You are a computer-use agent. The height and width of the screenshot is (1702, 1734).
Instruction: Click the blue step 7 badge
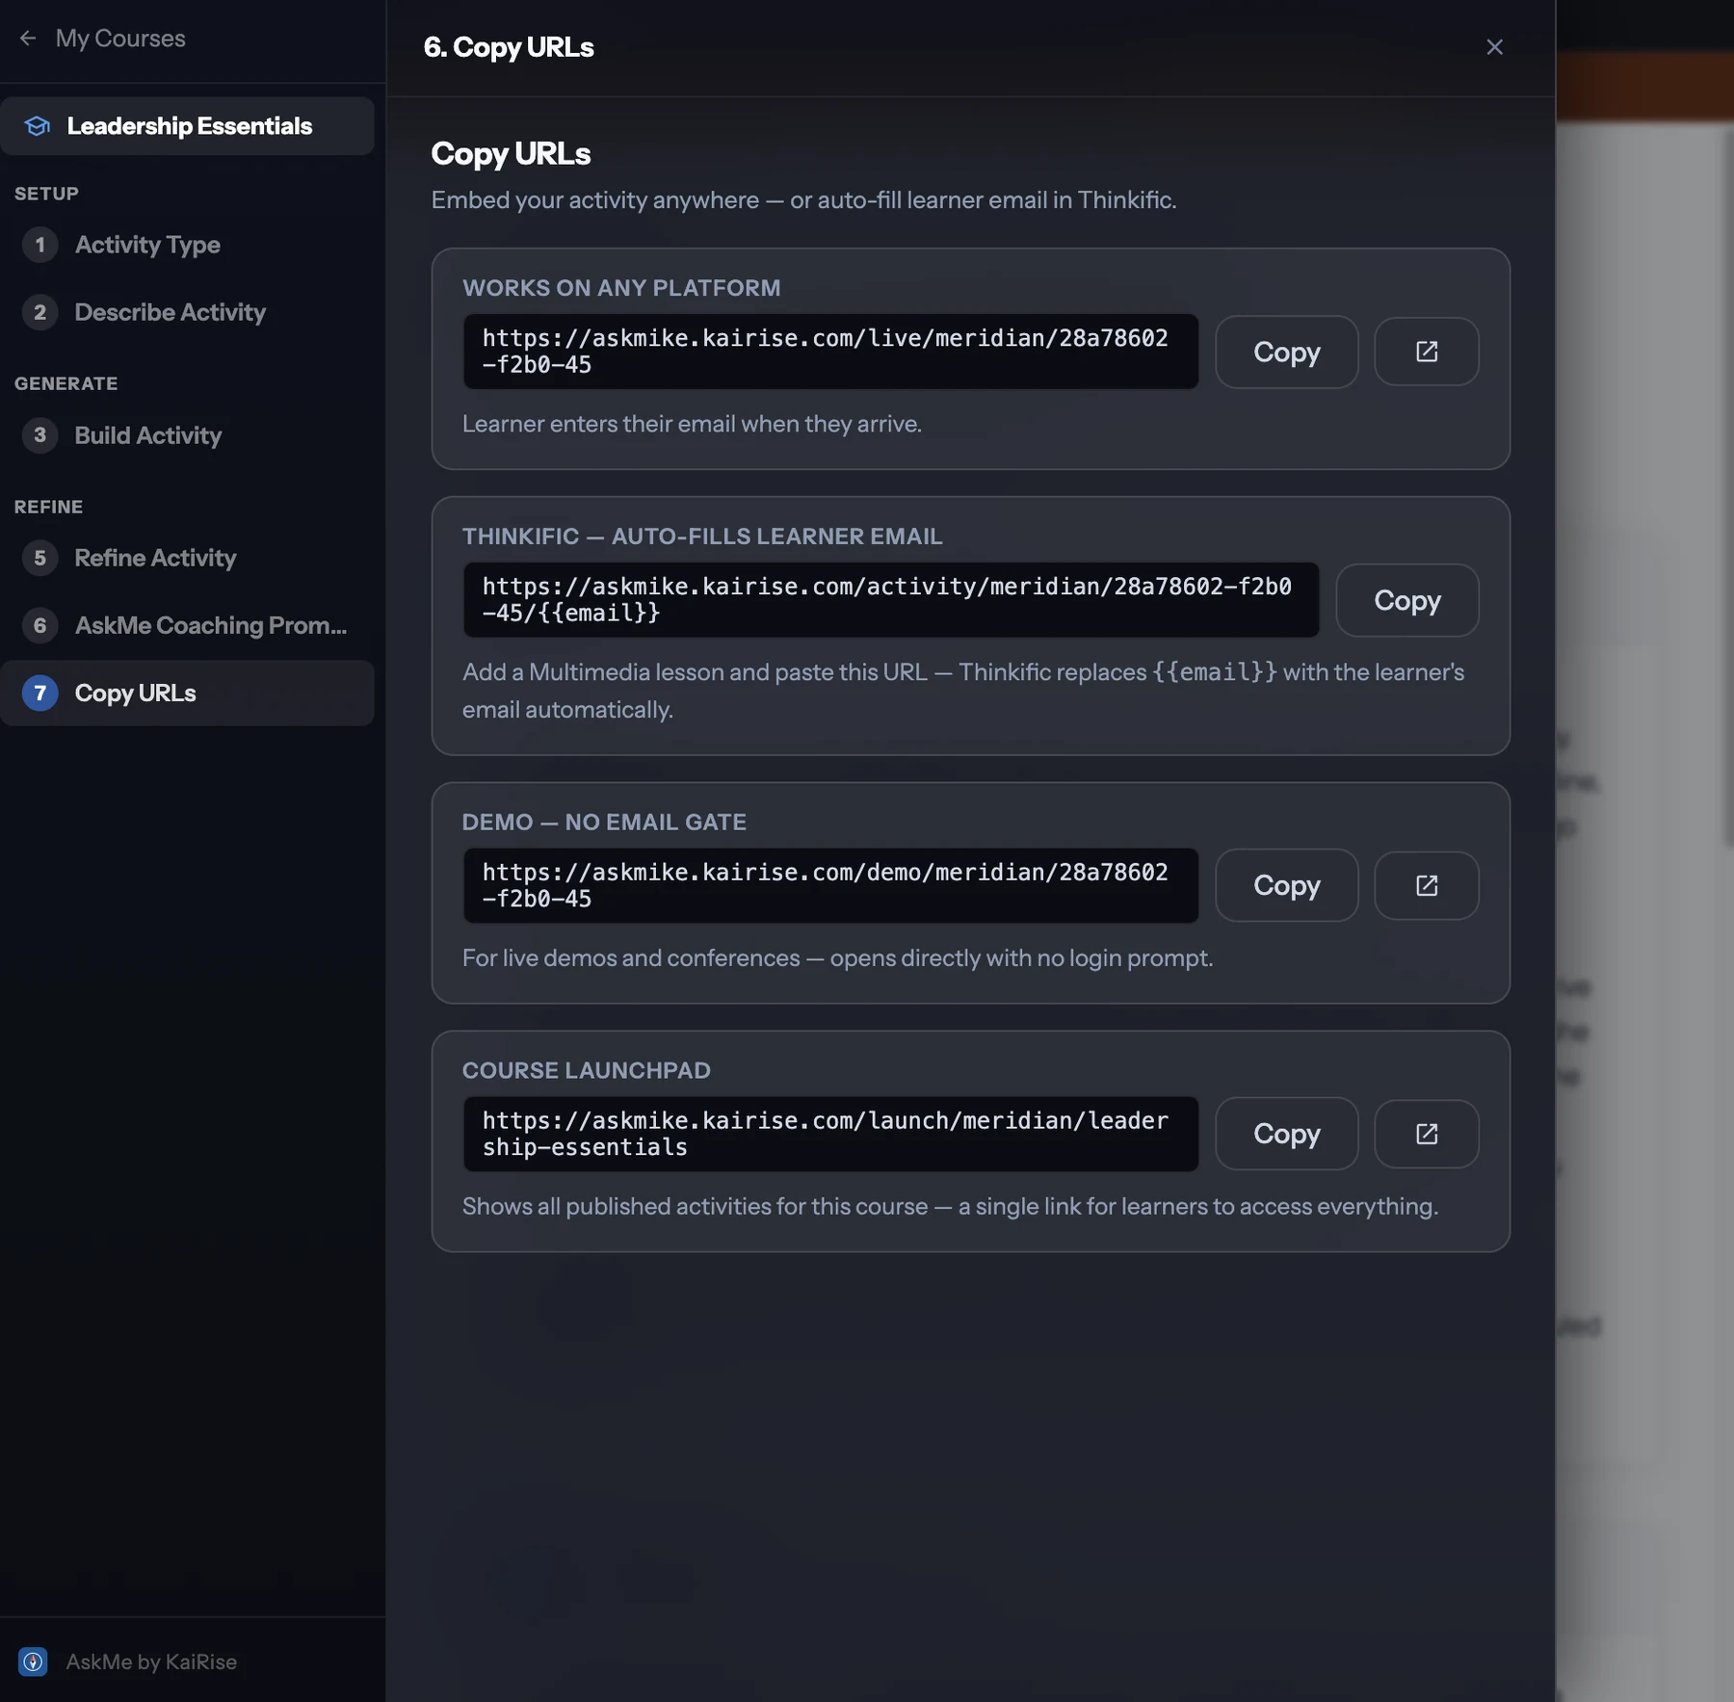tap(39, 693)
